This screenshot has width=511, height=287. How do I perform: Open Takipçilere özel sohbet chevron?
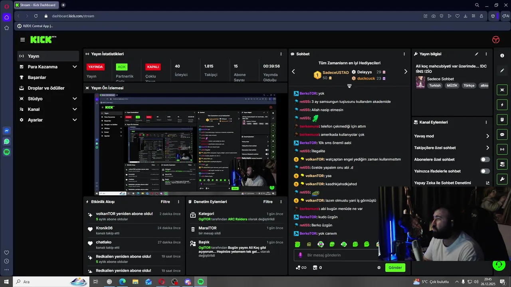click(487, 148)
